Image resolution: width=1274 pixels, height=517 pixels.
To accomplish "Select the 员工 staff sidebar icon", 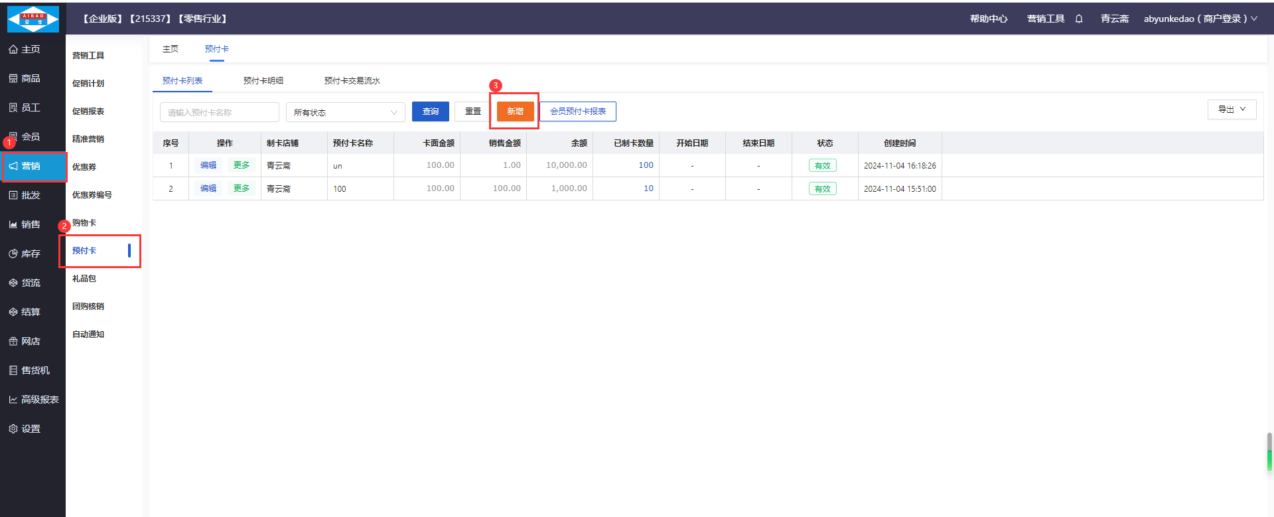I will [x=13, y=108].
